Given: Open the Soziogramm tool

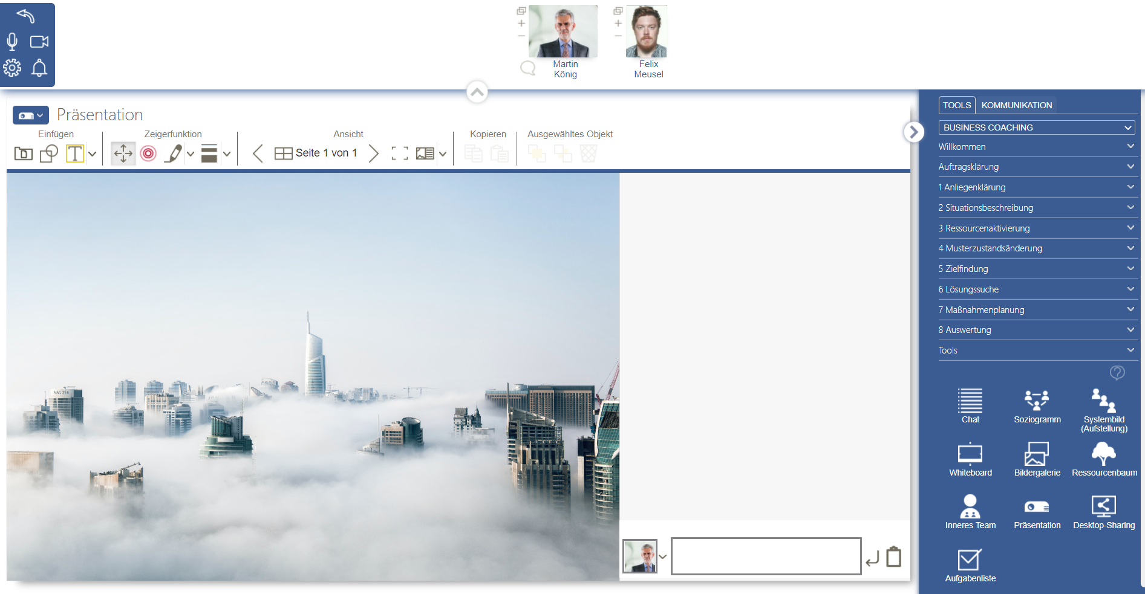Looking at the screenshot, I should pos(1037,405).
